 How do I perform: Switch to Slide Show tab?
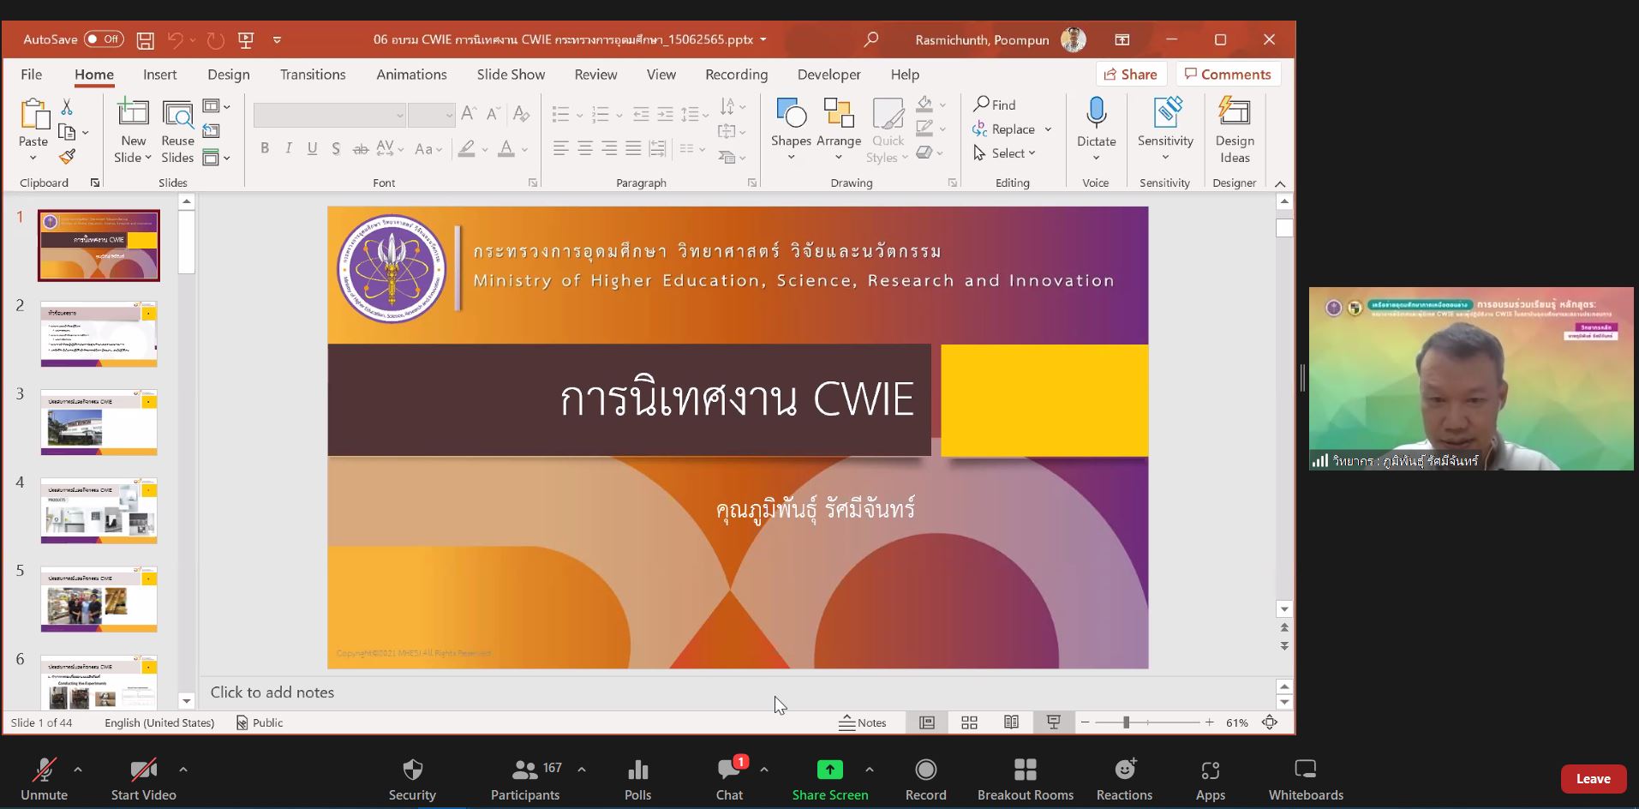tap(511, 75)
